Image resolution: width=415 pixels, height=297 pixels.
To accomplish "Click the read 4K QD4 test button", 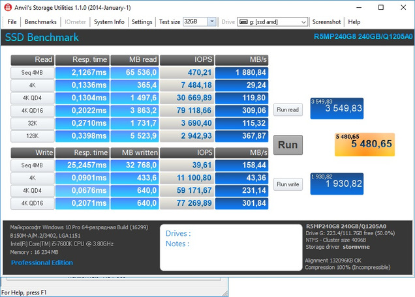I will [x=32, y=98].
